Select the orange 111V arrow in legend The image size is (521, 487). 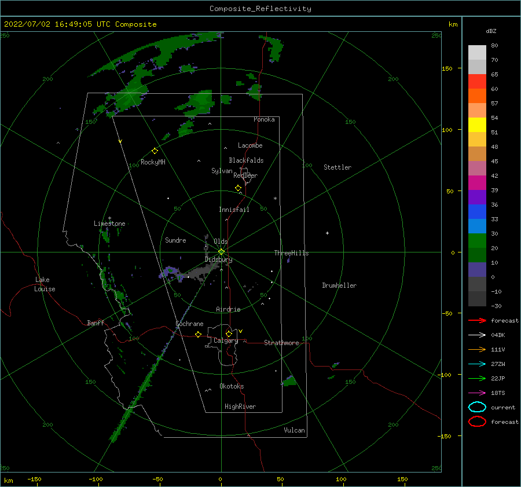[x=477, y=349]
